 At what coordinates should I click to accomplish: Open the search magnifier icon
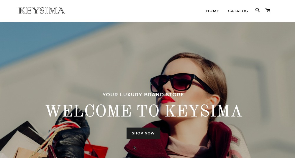pos(258,10)
